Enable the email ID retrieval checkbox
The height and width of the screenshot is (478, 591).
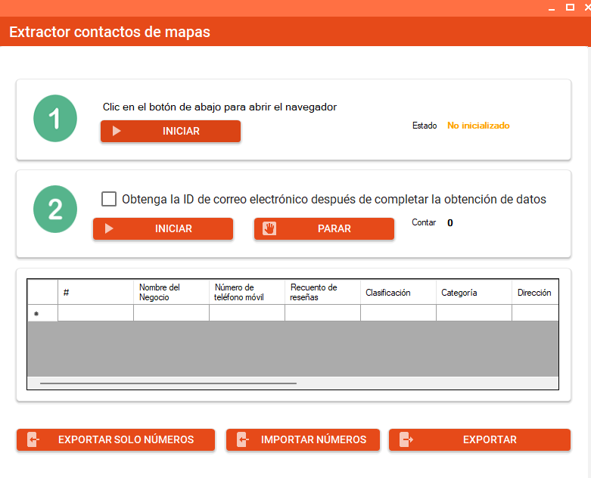point(109,199)
